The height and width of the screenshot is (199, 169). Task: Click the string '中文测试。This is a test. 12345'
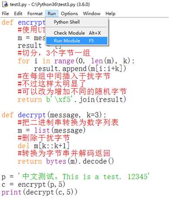[x=83, y=176]
